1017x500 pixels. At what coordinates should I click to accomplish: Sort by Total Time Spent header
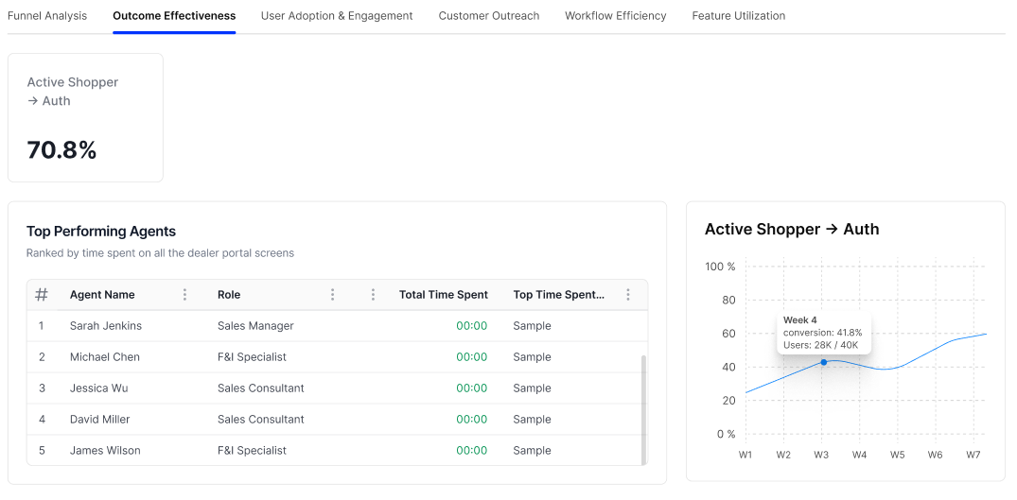(444, 295)
